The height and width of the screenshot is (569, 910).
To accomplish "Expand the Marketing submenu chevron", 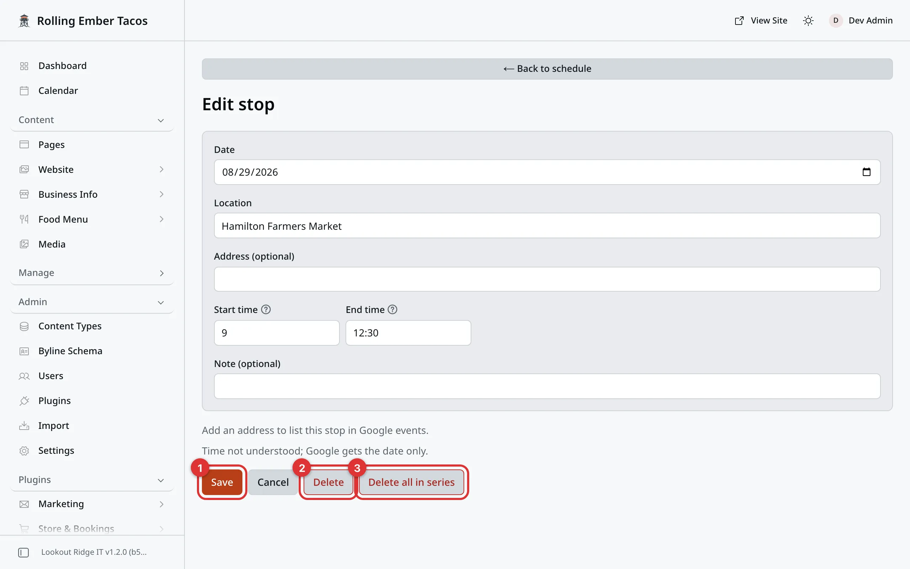I will (x=161, y=504).
